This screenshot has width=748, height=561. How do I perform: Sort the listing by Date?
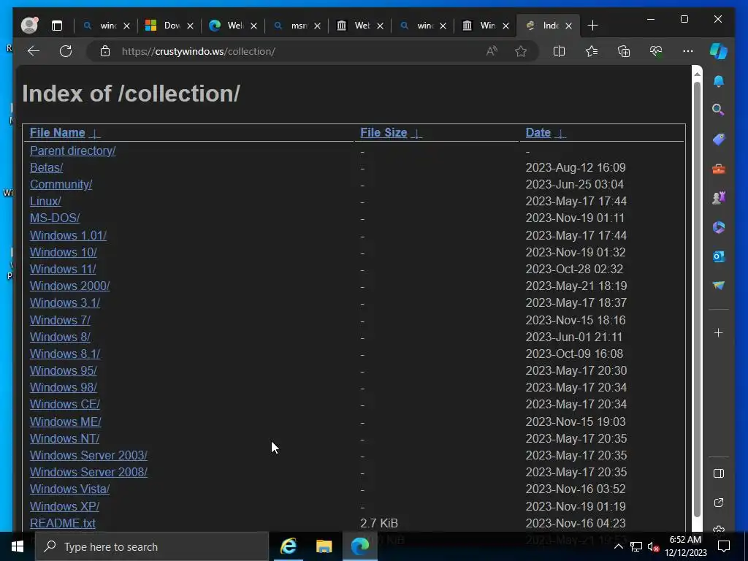538,133
